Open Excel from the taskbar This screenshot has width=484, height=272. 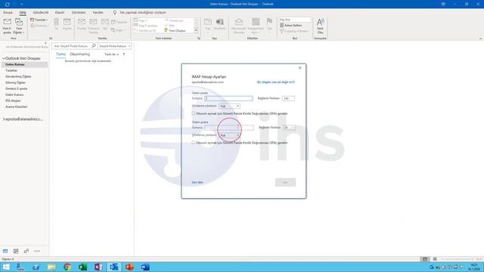(82, 267)
